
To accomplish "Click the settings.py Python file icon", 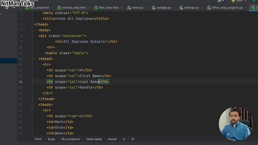I will [181, 8].
